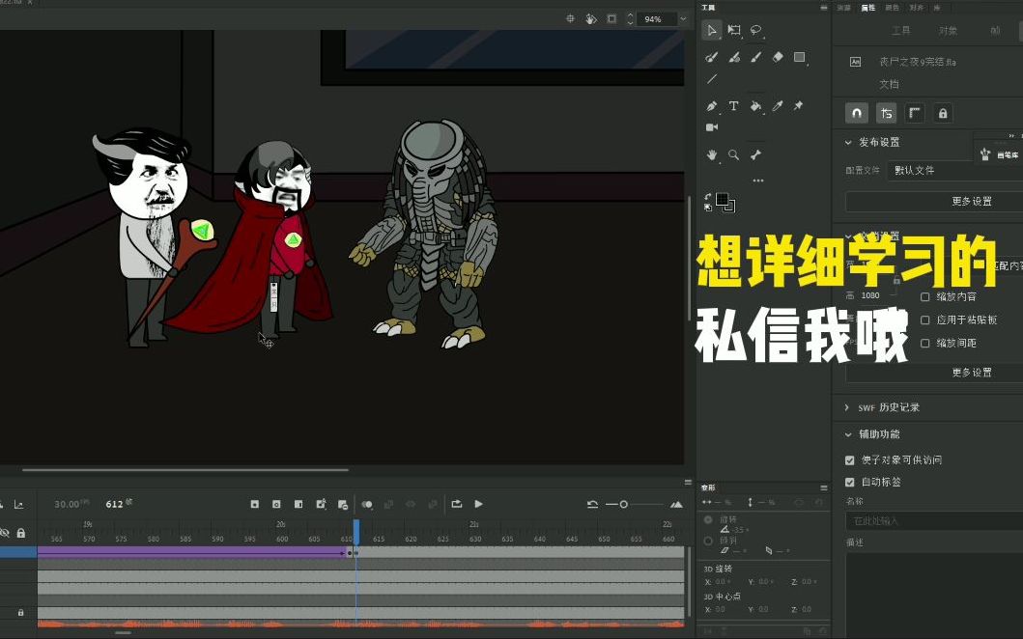
Task: Pick the Text tool
Action: click(734, 105)
